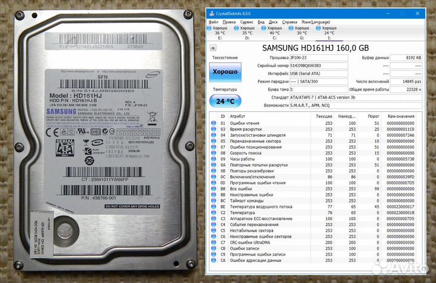Viewport: 436px width, 283px height.
Task: Click status icon for Включения/отключения row
Action: pos(214,177)
